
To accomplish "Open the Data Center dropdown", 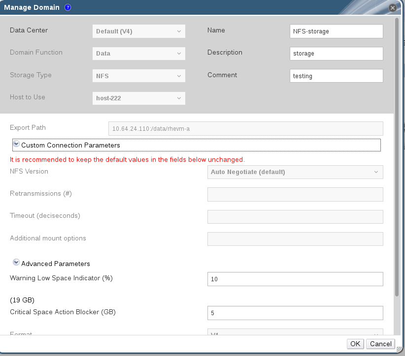I will (138, 31).
